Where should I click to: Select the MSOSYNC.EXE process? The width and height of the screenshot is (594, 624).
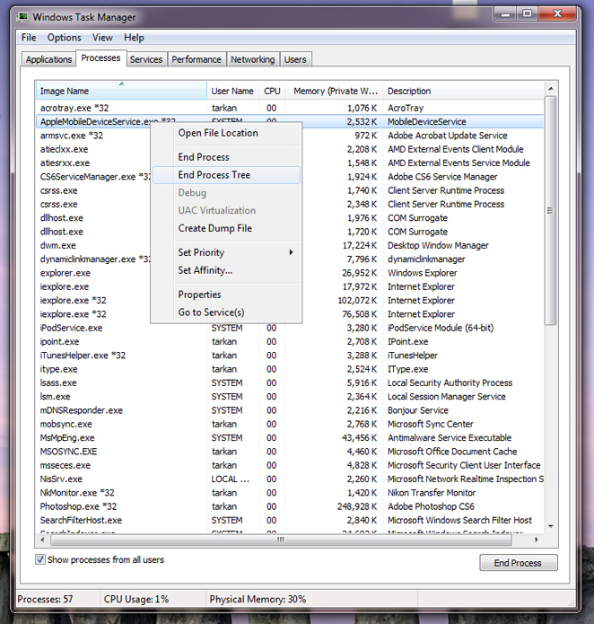point(290,452)
